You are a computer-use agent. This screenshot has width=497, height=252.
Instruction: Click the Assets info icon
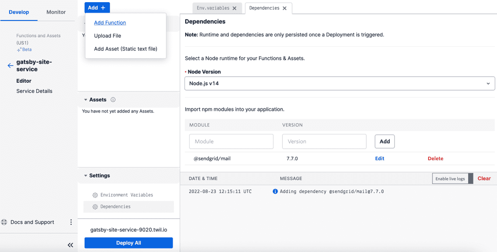click(113, 100)
